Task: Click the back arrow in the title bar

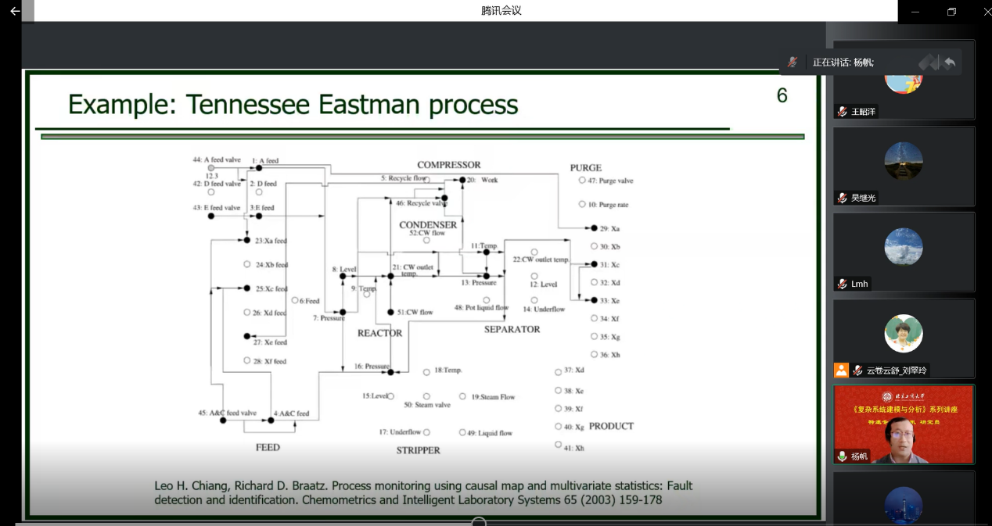Action: coord(14,11)
